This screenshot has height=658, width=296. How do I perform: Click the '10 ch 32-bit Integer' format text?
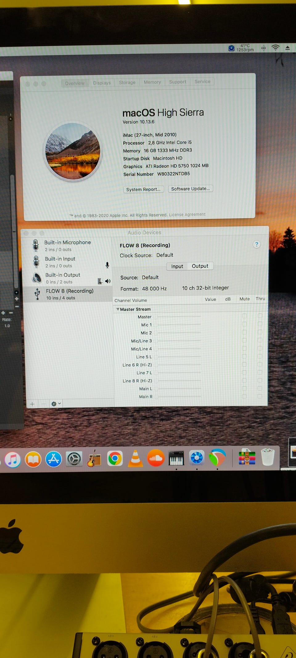click(205, 288)
